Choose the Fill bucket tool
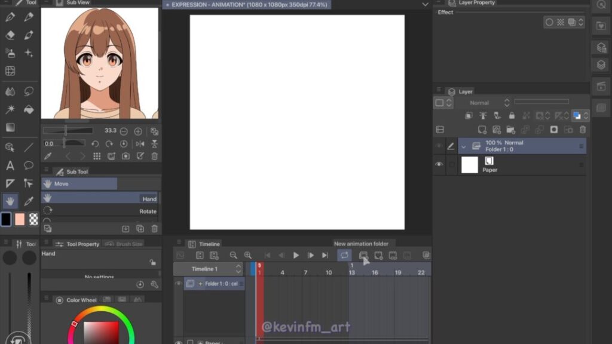612x344 pixels. tap(29, 109)
